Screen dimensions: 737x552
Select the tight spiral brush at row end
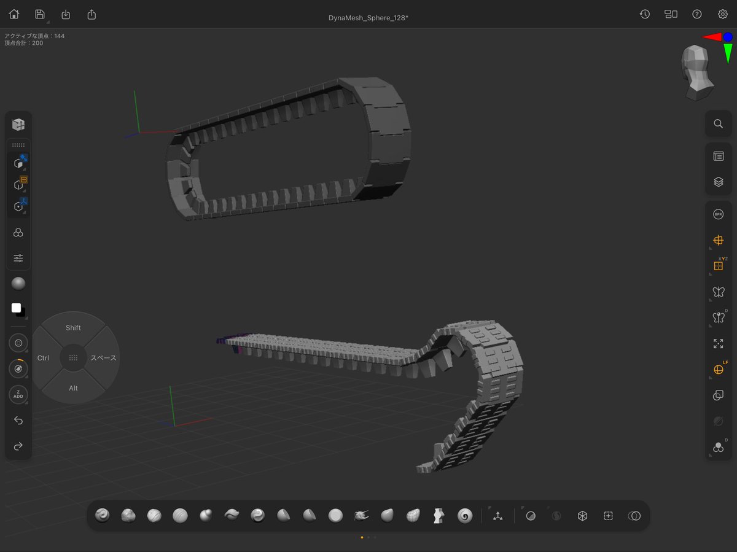(465, 515)
